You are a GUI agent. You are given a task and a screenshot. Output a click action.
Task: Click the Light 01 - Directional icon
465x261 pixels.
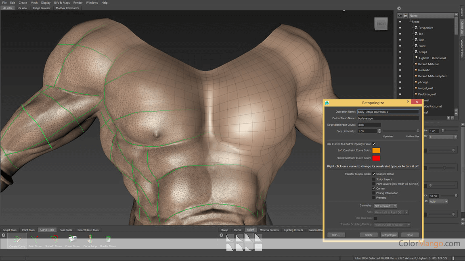(416, 58)
